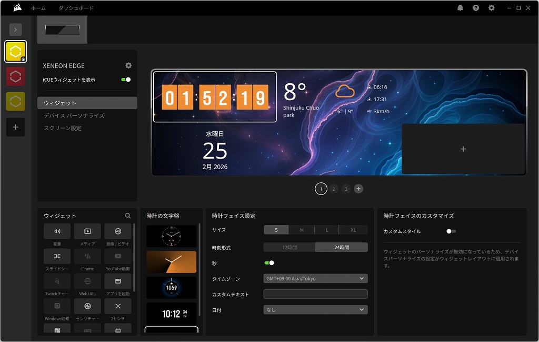Viewport: 539px width, 342px height.
Task: Add the センサチャート widget
Action: (87, 306)
